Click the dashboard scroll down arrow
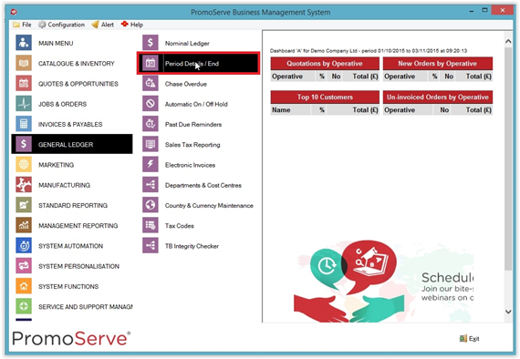 click(x=508, y=312)
